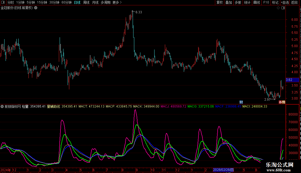301x173 pixels.
Task: Click the green MACG value label
Action: 201,106
